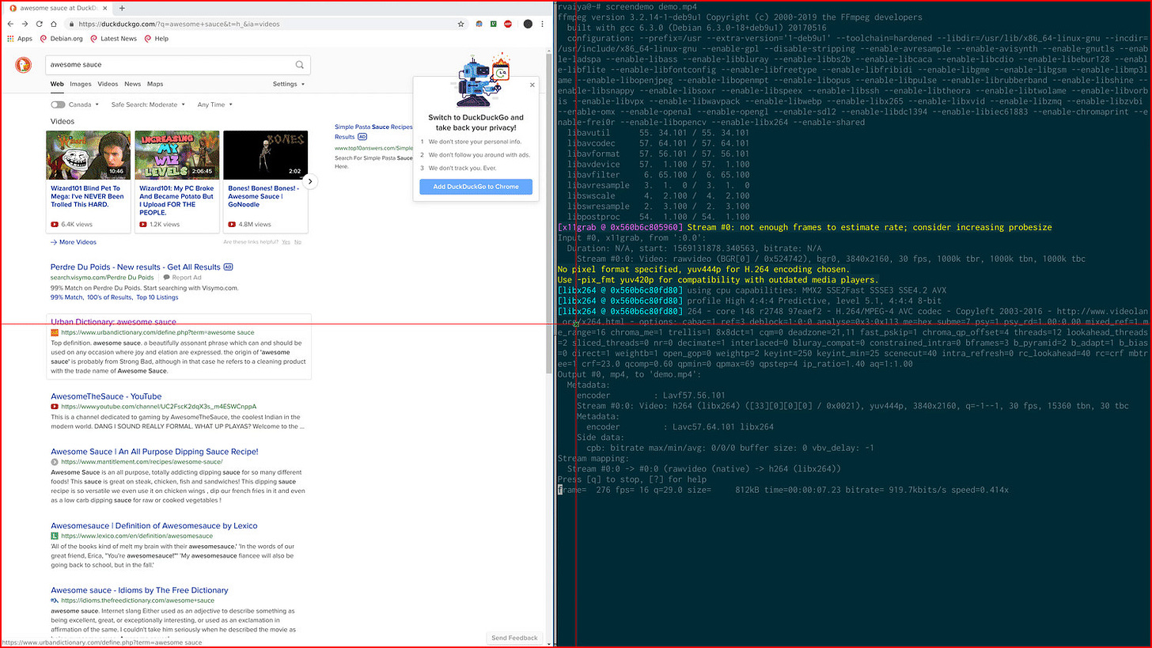Click the terminal 'Press [q] to stop' line
1152x648 pixels.
632,479
